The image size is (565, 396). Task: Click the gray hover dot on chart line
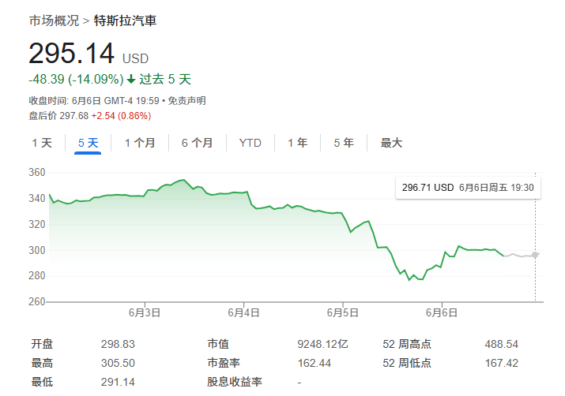pyautogui.click(x=536, y=254)
